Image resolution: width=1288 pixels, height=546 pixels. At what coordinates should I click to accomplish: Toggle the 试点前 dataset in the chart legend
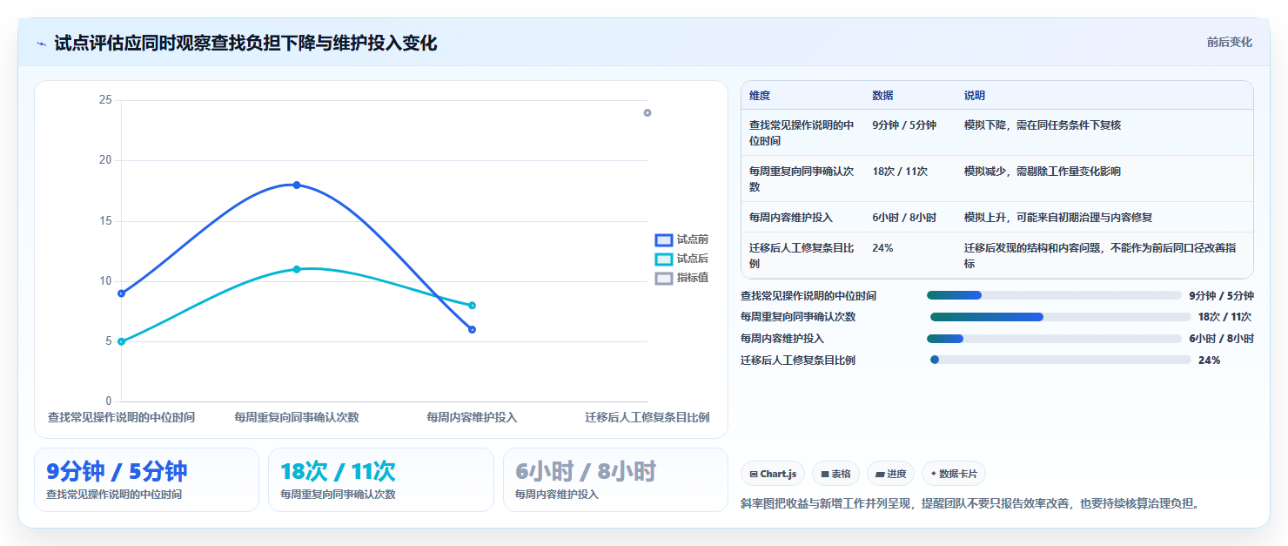[681, 239]
